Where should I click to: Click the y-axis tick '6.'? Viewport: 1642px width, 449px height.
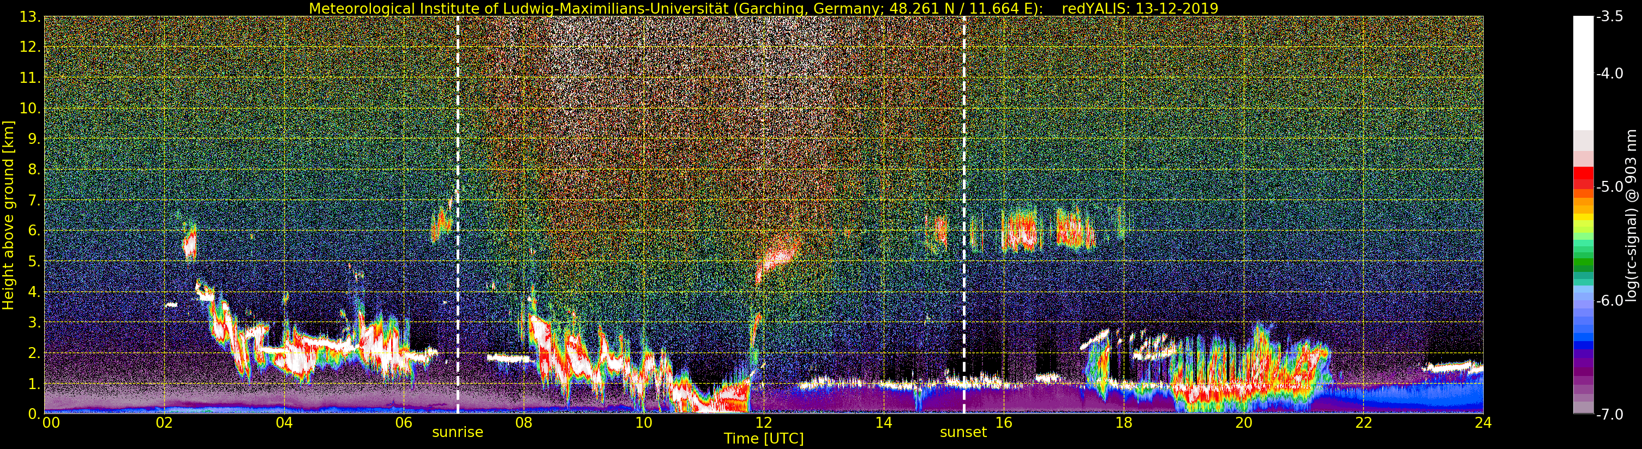tap(34, 230)
